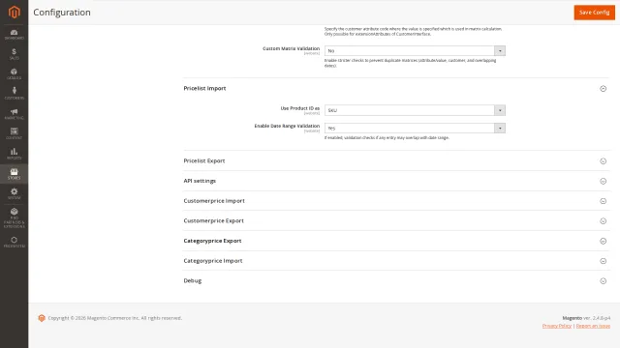The width and height of the screenshot is (620, 348).
Task: Open the Custom Matrix Validation dropdown
Action: (x=415, y=51)
